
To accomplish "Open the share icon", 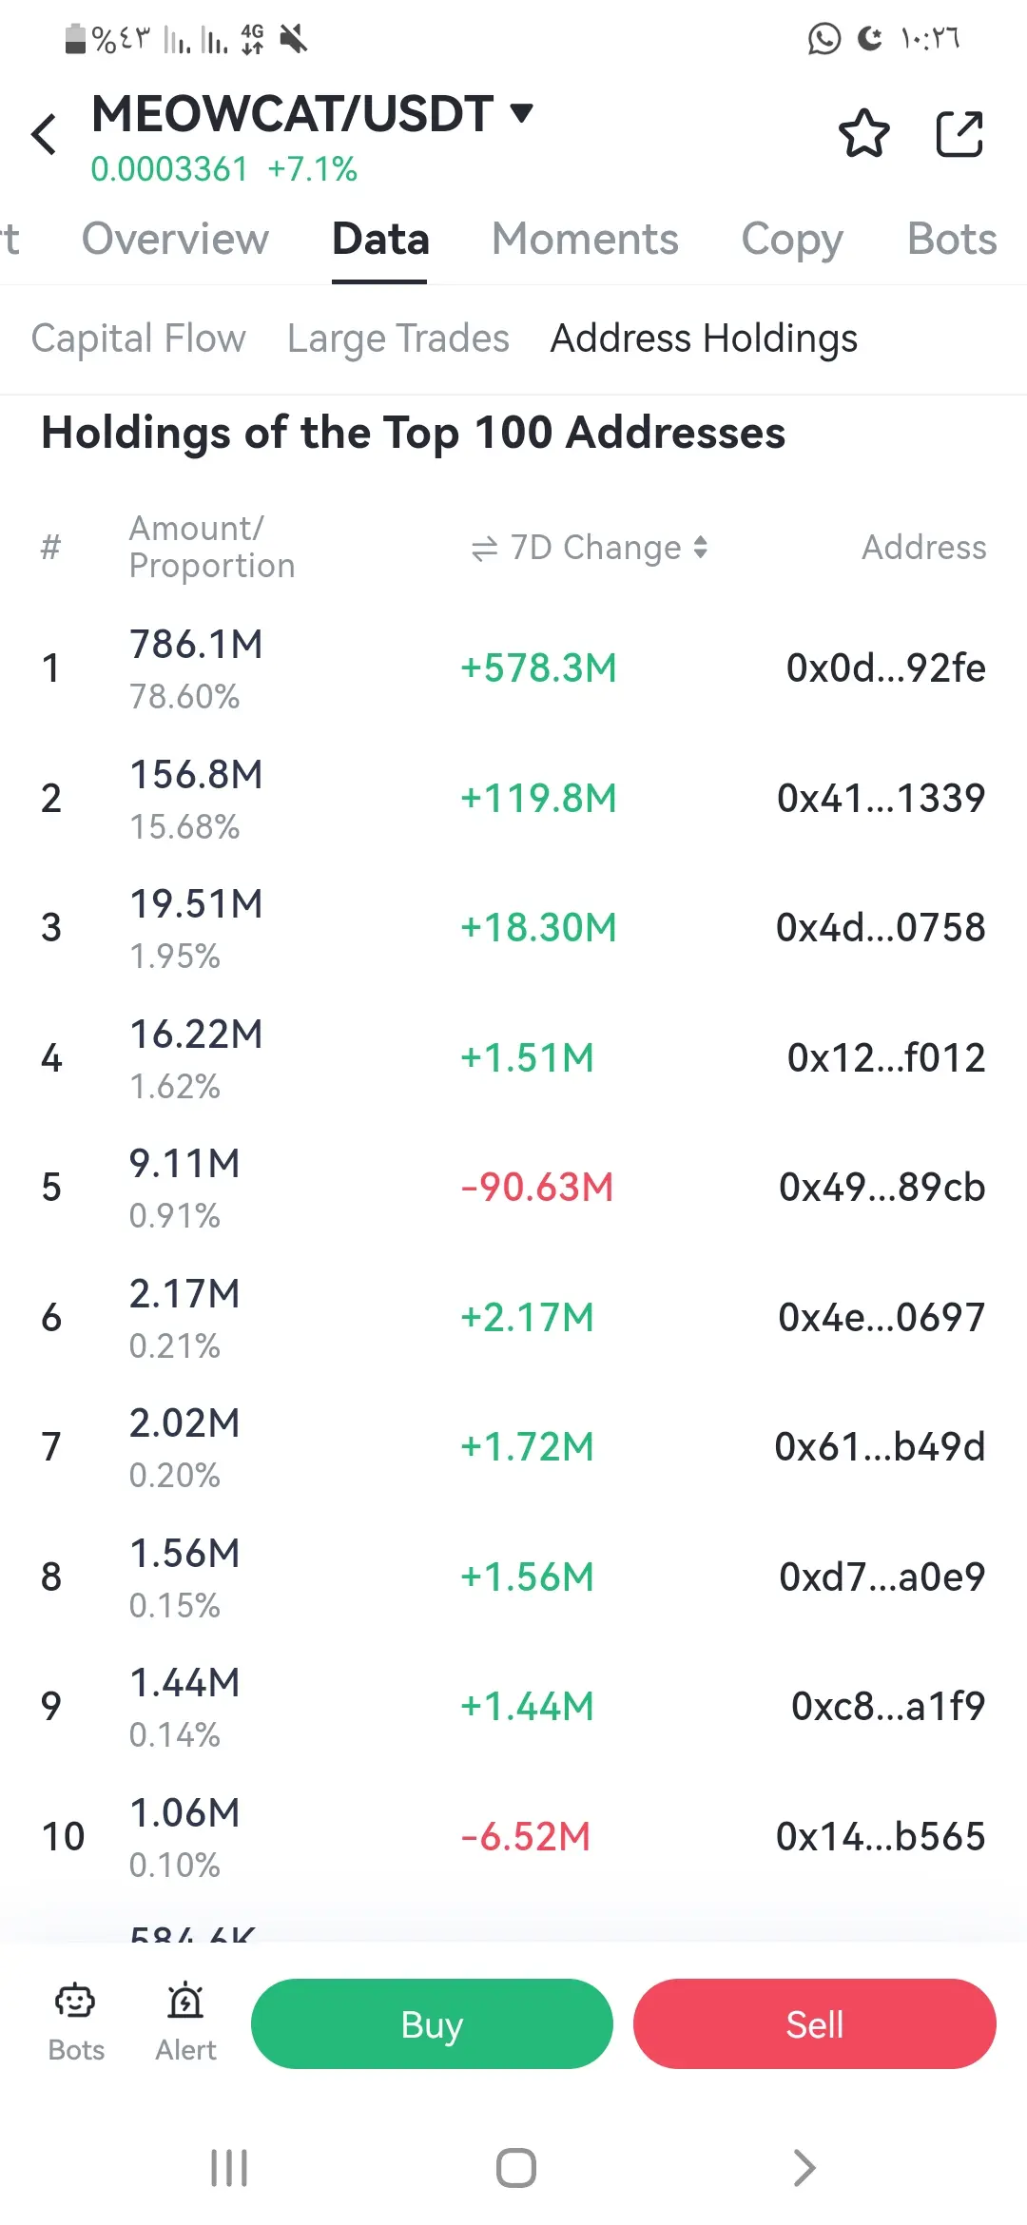I will (x=959, y=133).
